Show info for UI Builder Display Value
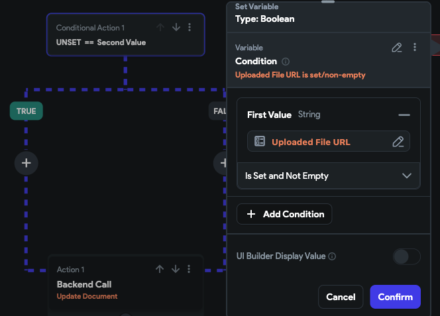This screenshot has height=316, width=440. (x=332, y=256)
